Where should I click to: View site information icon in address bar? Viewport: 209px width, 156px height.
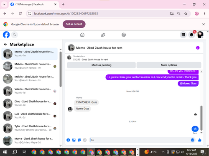pos(30,14)
